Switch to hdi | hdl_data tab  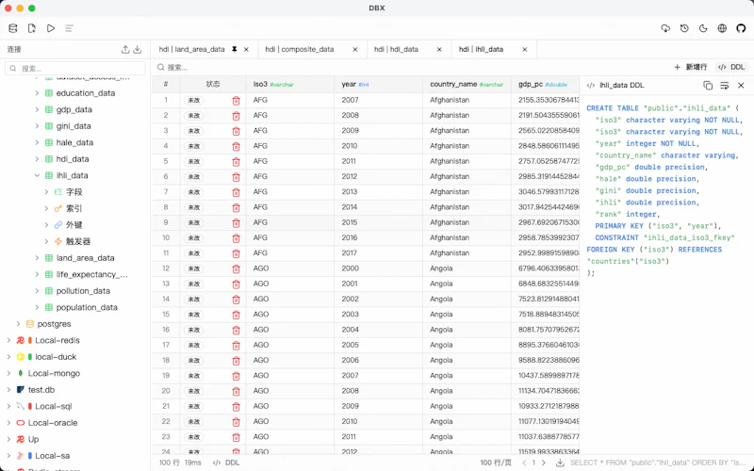tap(396, 49)
